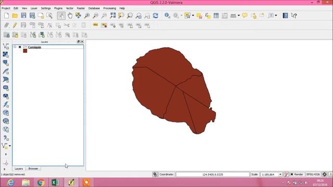
Task: Open a project with the yellow folder icon
Action: (15, 16)
